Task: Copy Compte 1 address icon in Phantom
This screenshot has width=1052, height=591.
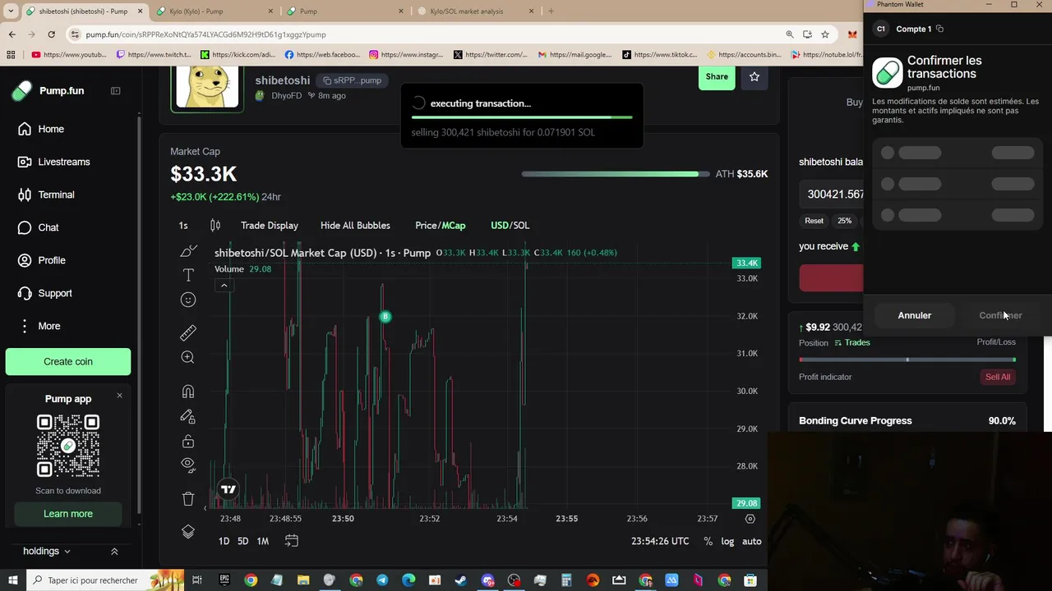Action: [x=939, y=29]
